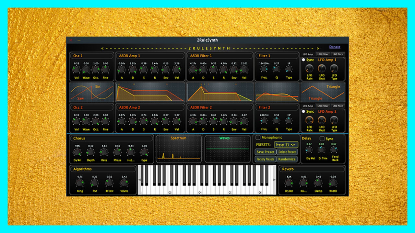Screen dimensions: 415x233
Task: Select the LFO Amp tab above LFO Amp 1
Action: click(308, 54)
